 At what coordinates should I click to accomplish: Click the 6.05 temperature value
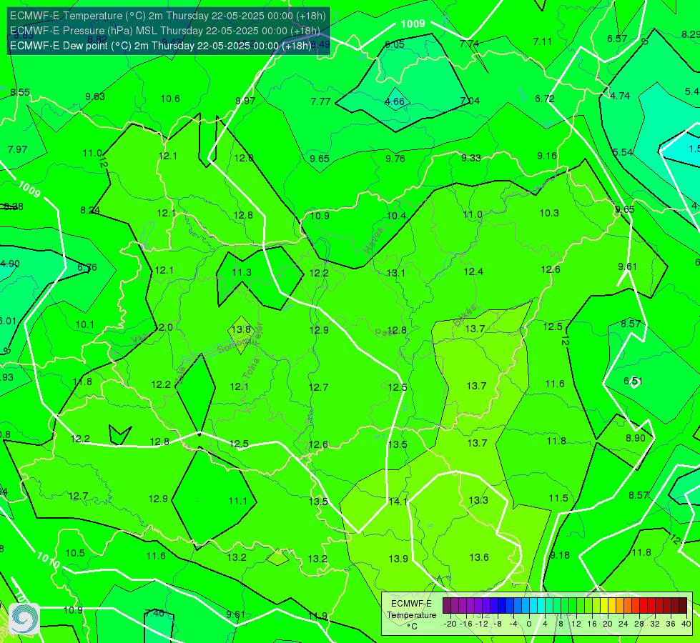pyautogui.click(x=395, y=44)
